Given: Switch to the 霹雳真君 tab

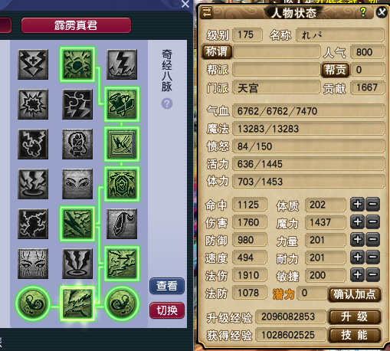Looking at the screenshot, I should click(76, 25).
